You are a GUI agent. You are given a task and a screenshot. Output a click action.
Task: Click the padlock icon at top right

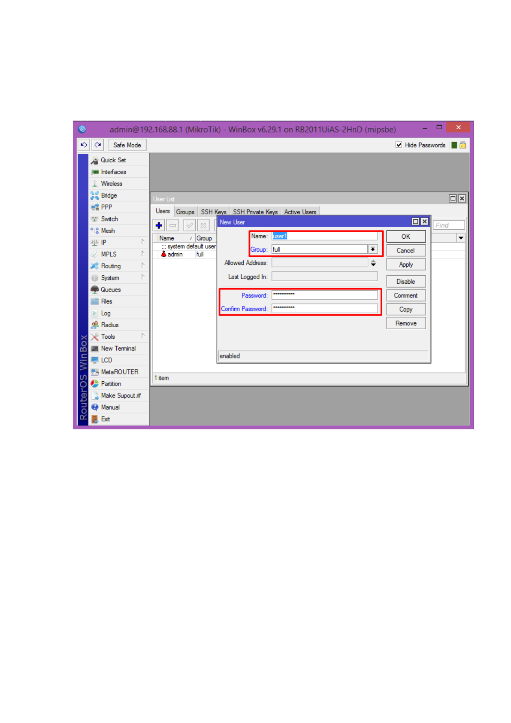pyautogui.click(x=463, y=145)
